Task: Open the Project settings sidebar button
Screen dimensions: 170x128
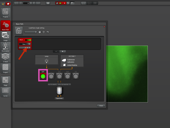Action: point(5,68)
